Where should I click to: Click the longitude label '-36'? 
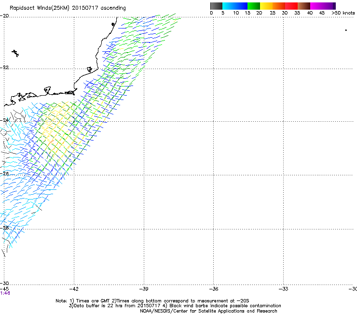click(214, 289)
